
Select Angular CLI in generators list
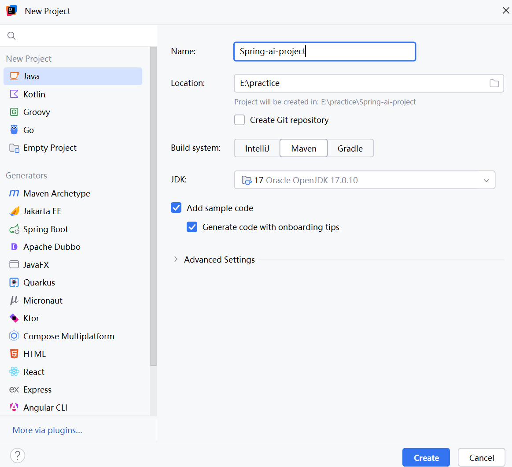[x=73, y=407]
